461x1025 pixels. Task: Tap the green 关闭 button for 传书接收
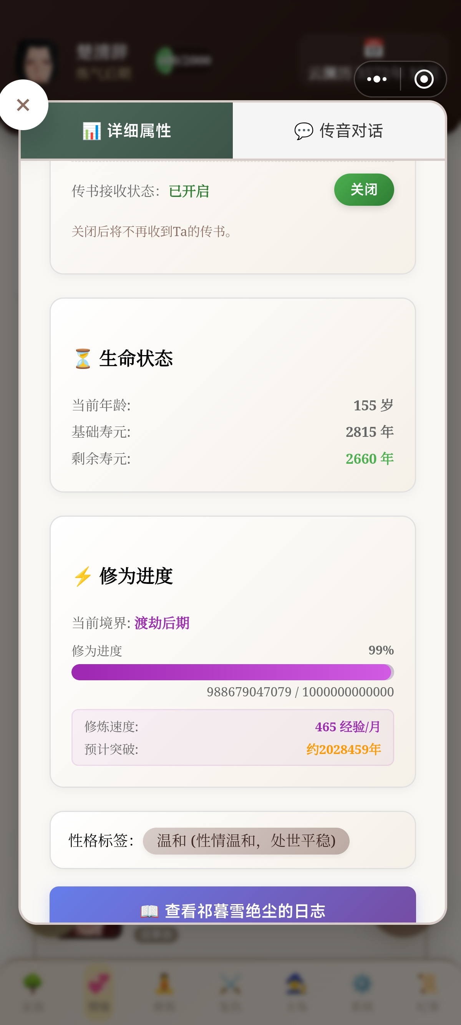(x=364, y=189)
